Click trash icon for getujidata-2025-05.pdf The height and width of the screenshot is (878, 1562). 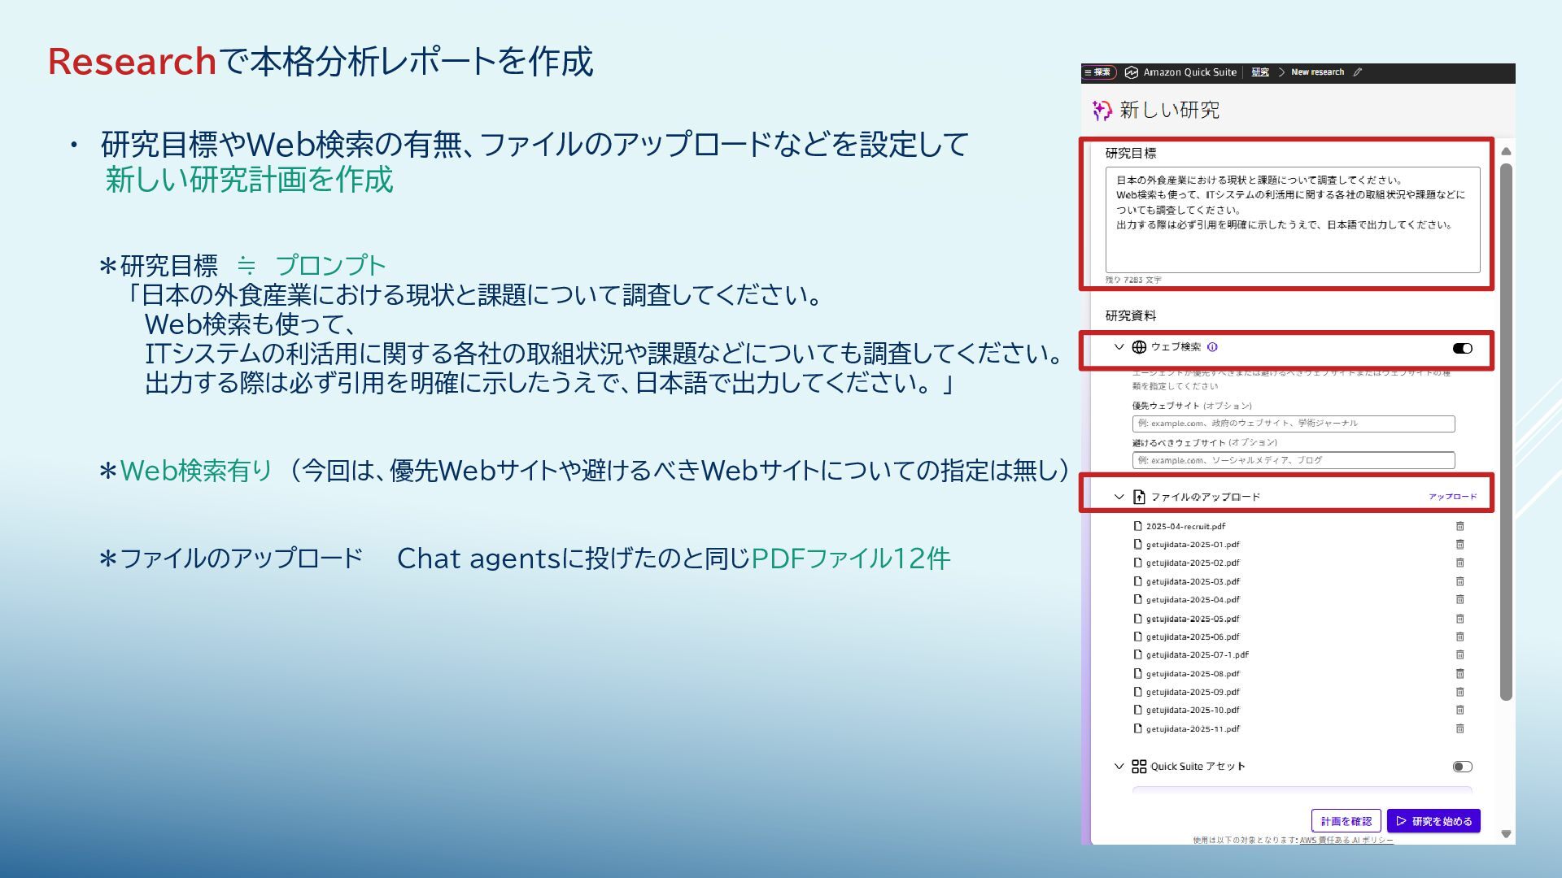point(1459,619)
